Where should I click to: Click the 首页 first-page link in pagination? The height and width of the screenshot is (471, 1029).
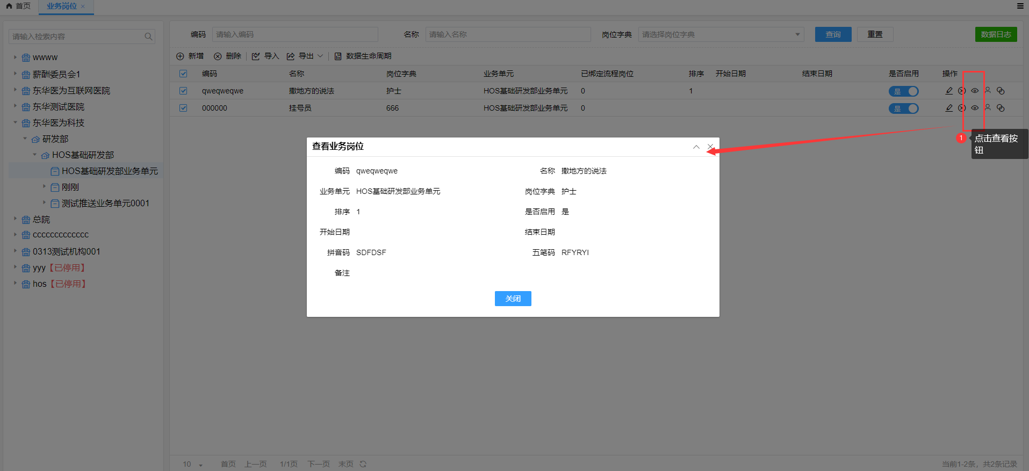pos(228,464)
